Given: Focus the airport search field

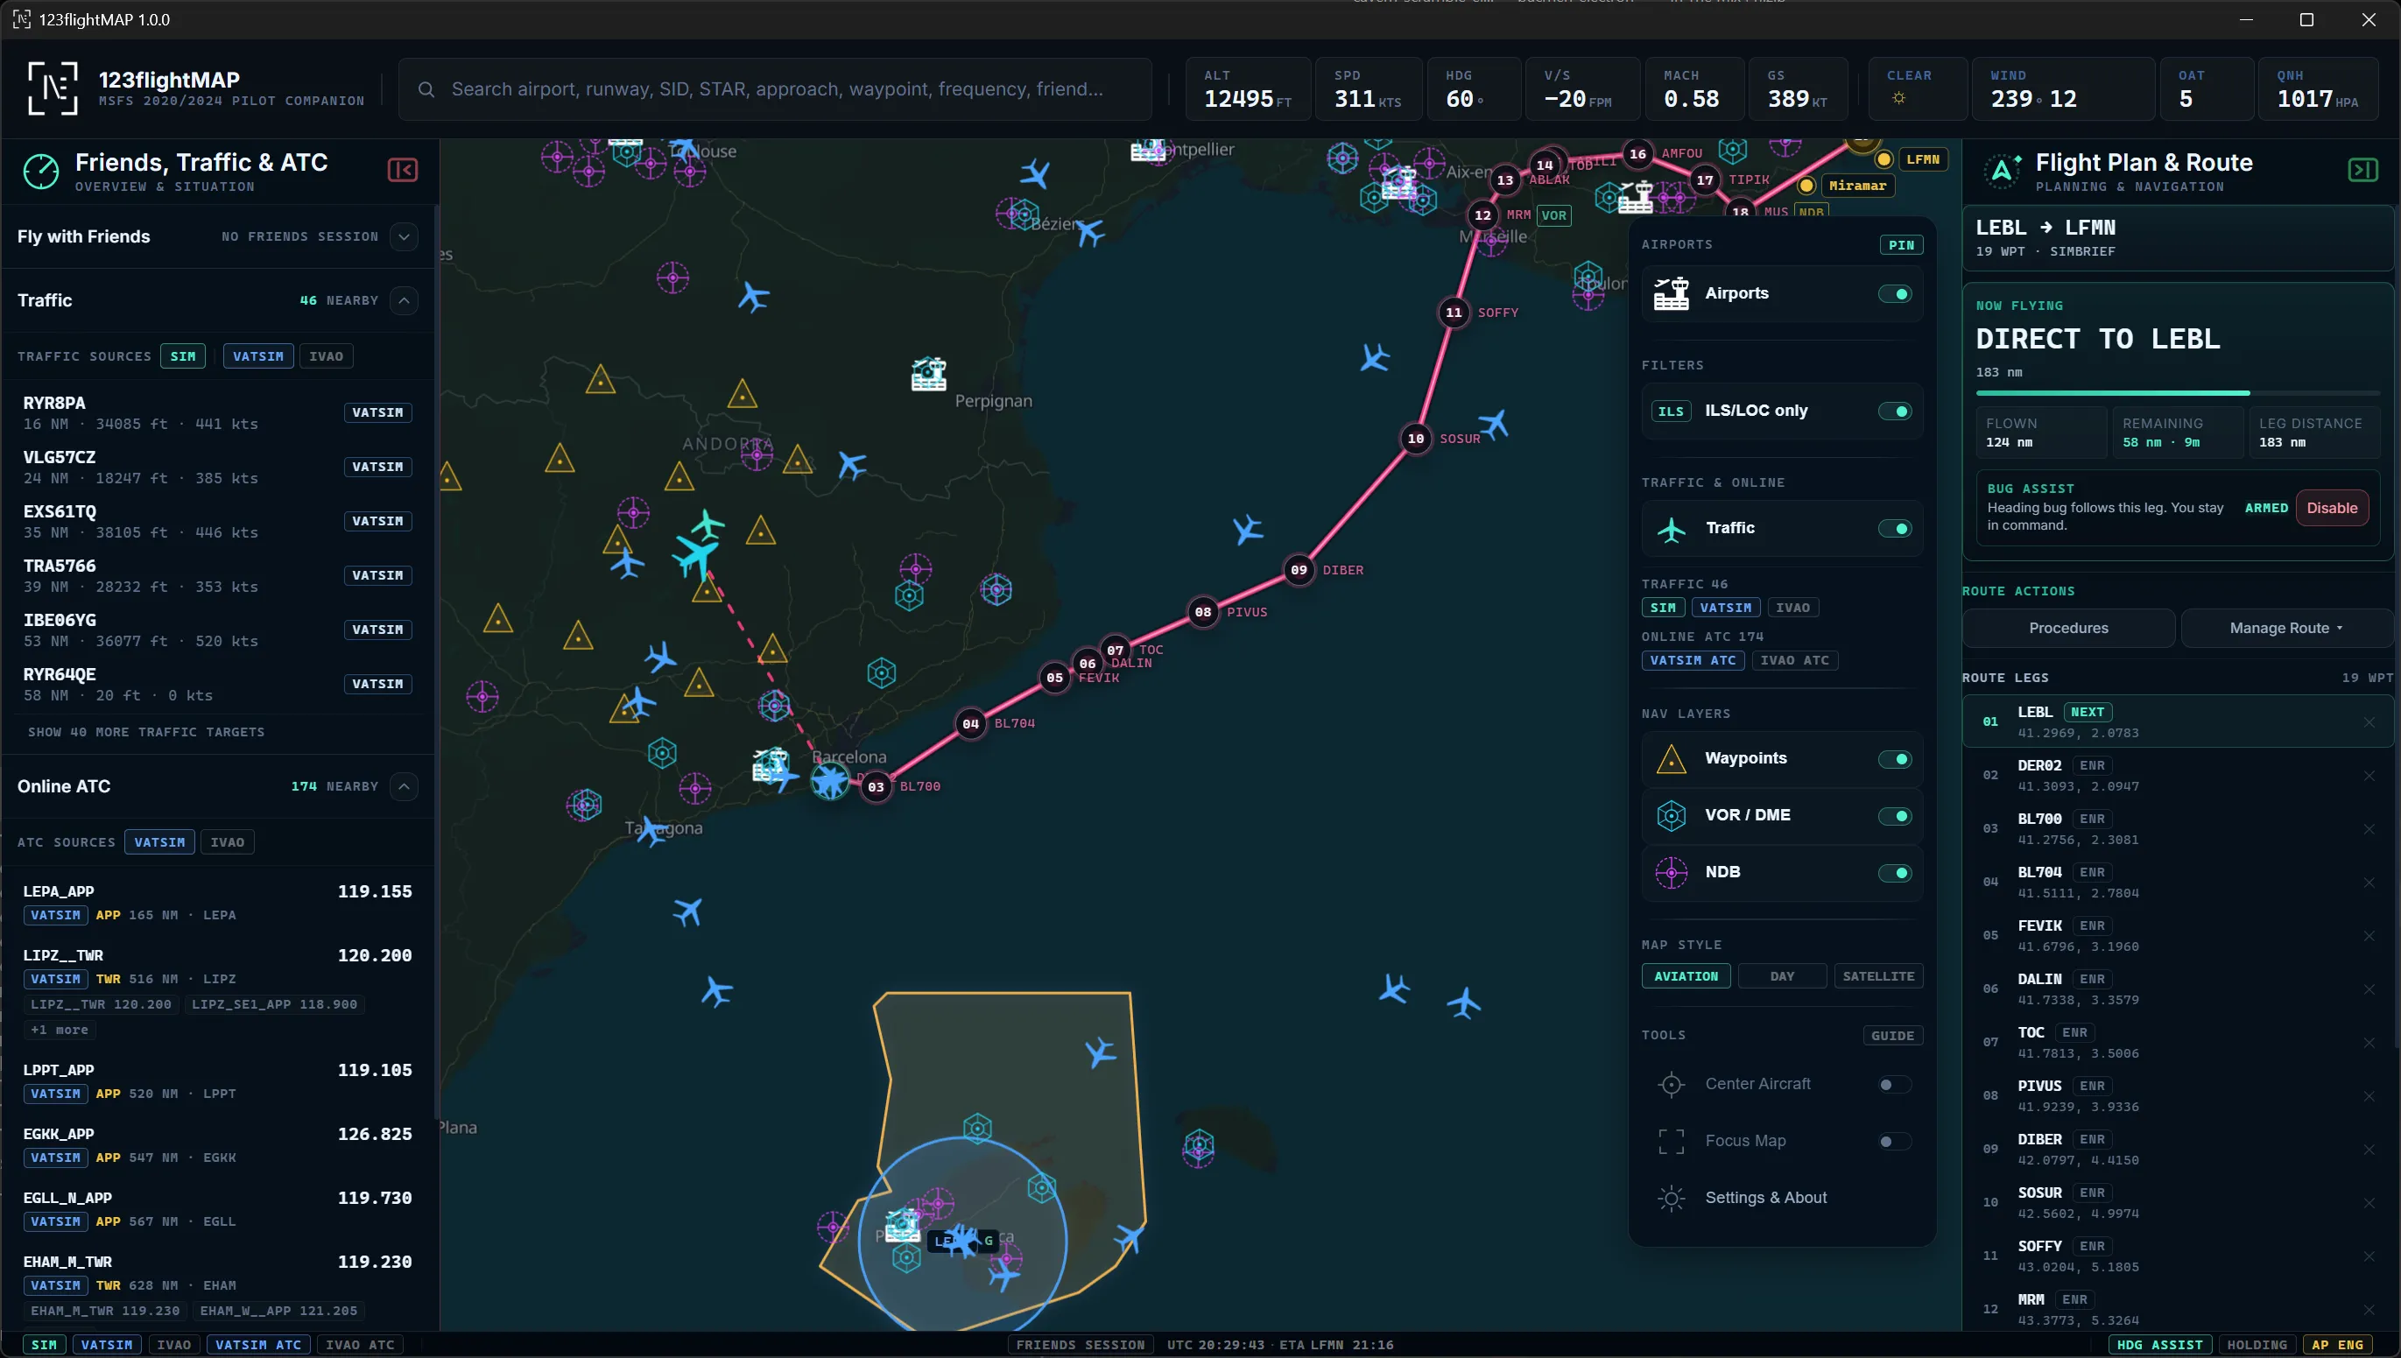Looking at the screenshot, I should click(x=775, y=89).
